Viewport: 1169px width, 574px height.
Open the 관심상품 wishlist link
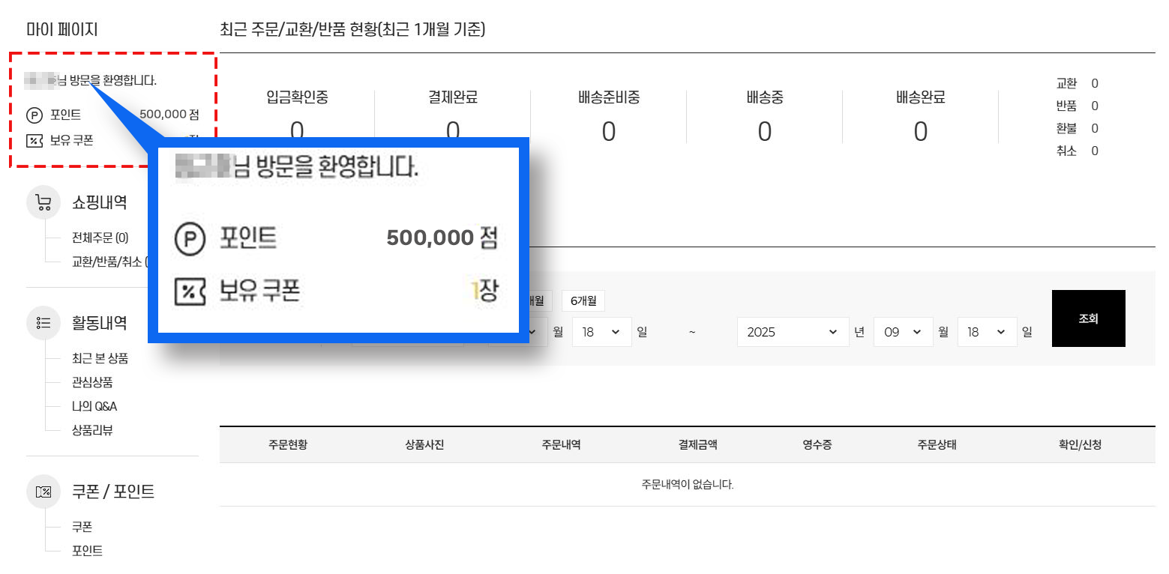pos(92,382)
